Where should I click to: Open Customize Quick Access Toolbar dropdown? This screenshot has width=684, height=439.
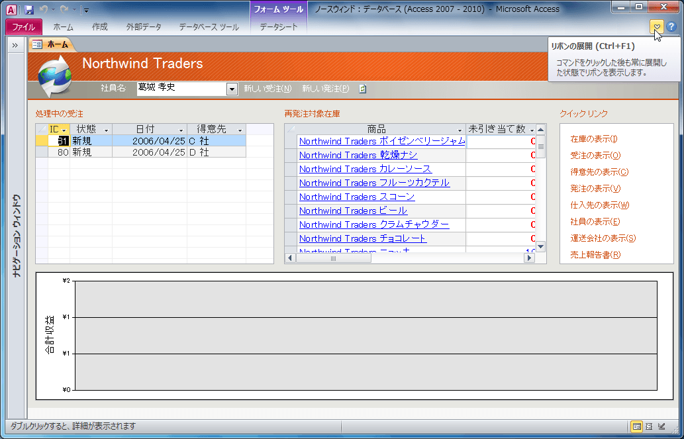86,10
